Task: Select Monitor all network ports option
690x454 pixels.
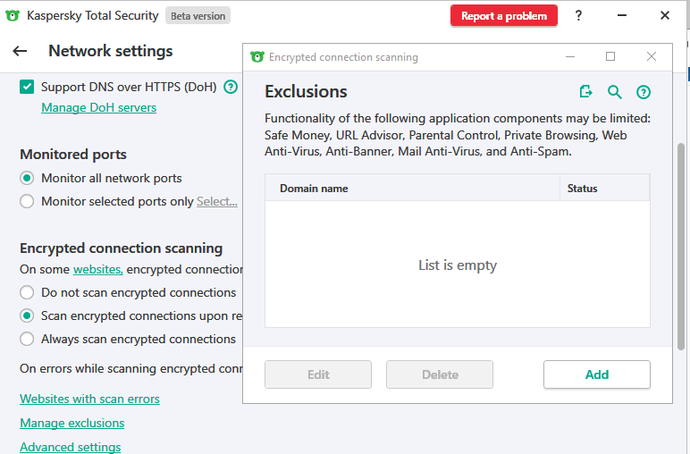Action: click(27, 178)
